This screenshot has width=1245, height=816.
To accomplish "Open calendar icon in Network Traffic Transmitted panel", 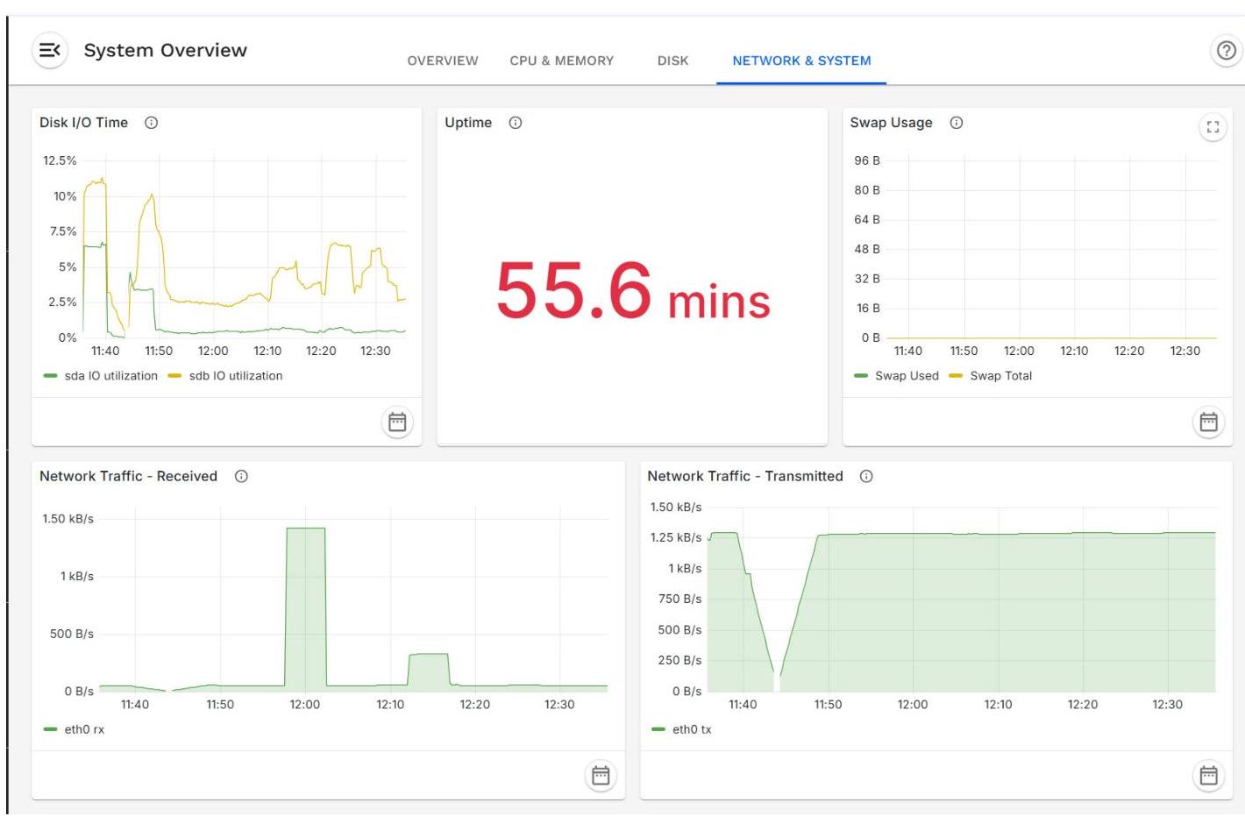I will click(1208, 776).
